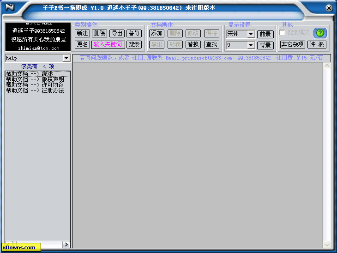Click the 逍遥王子QQ381850642 text in black panel
The height and width of the screenshot is (253, 337).
[38, 31]
